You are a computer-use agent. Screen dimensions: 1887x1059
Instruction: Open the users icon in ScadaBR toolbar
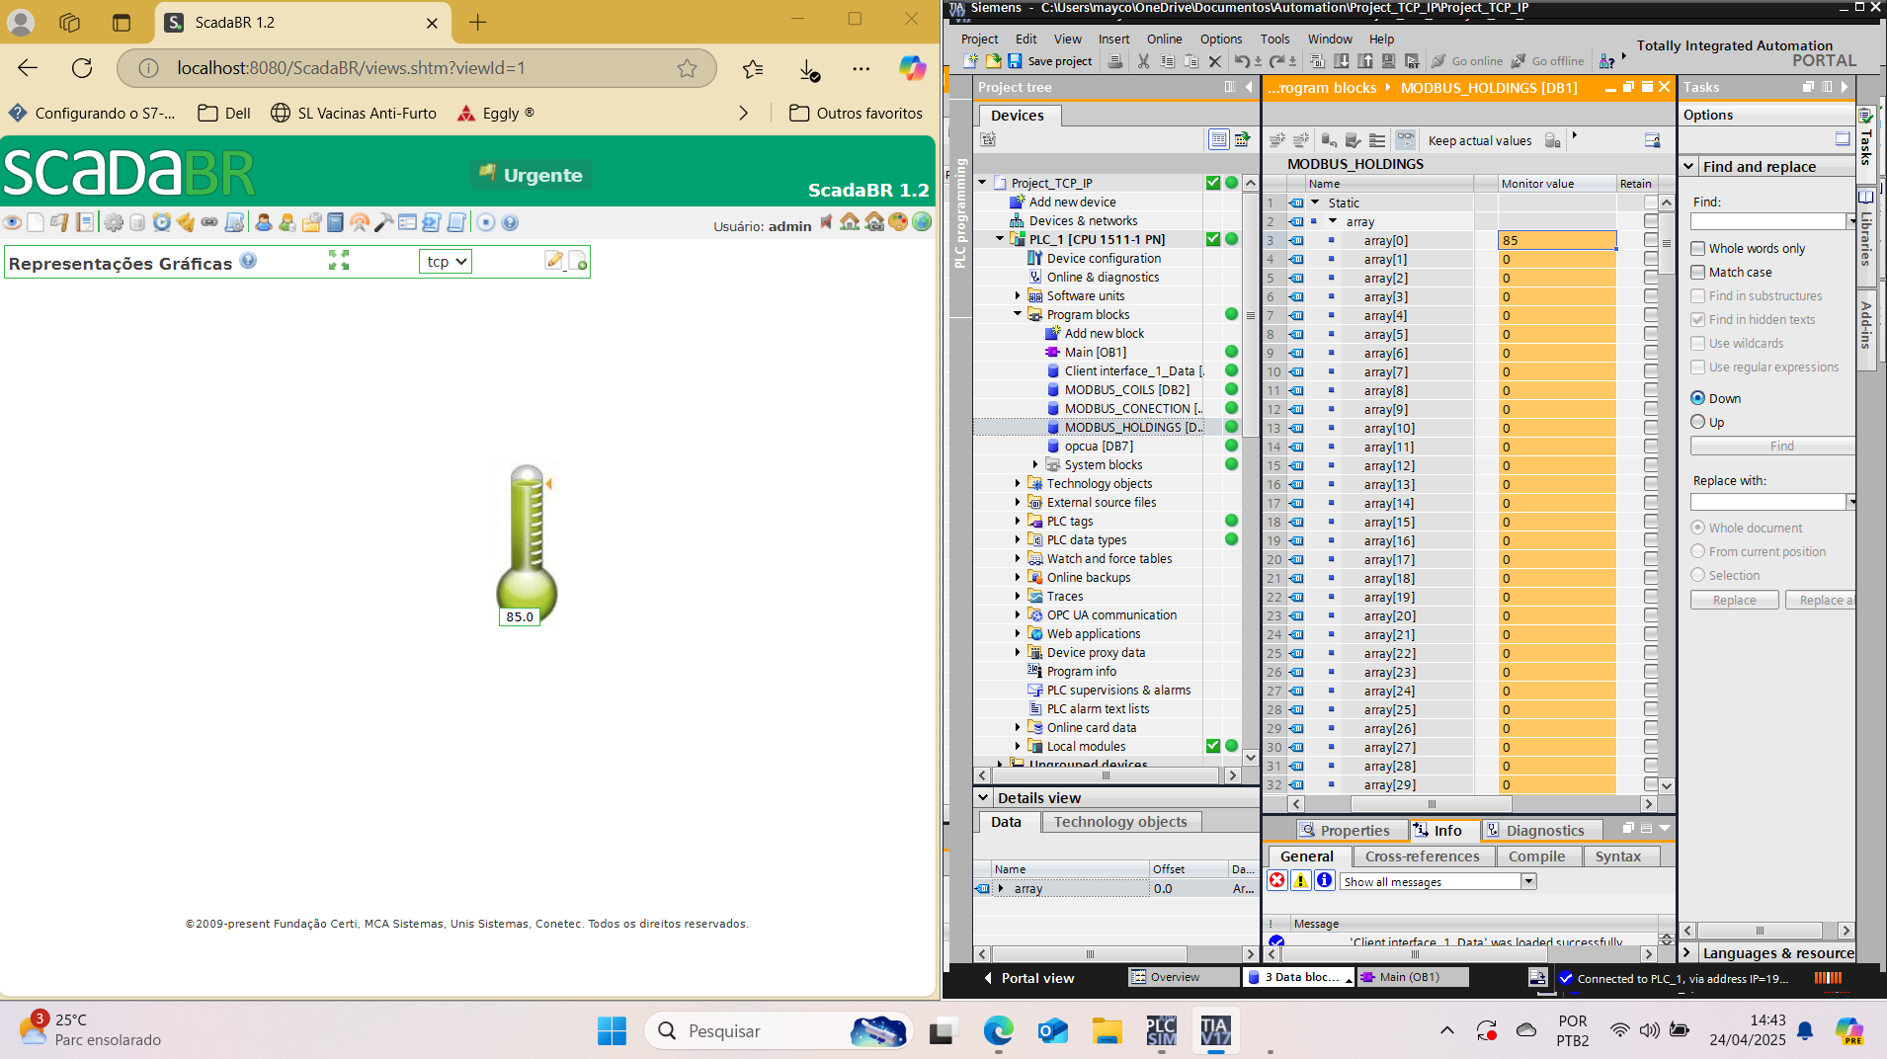[264, 222]
